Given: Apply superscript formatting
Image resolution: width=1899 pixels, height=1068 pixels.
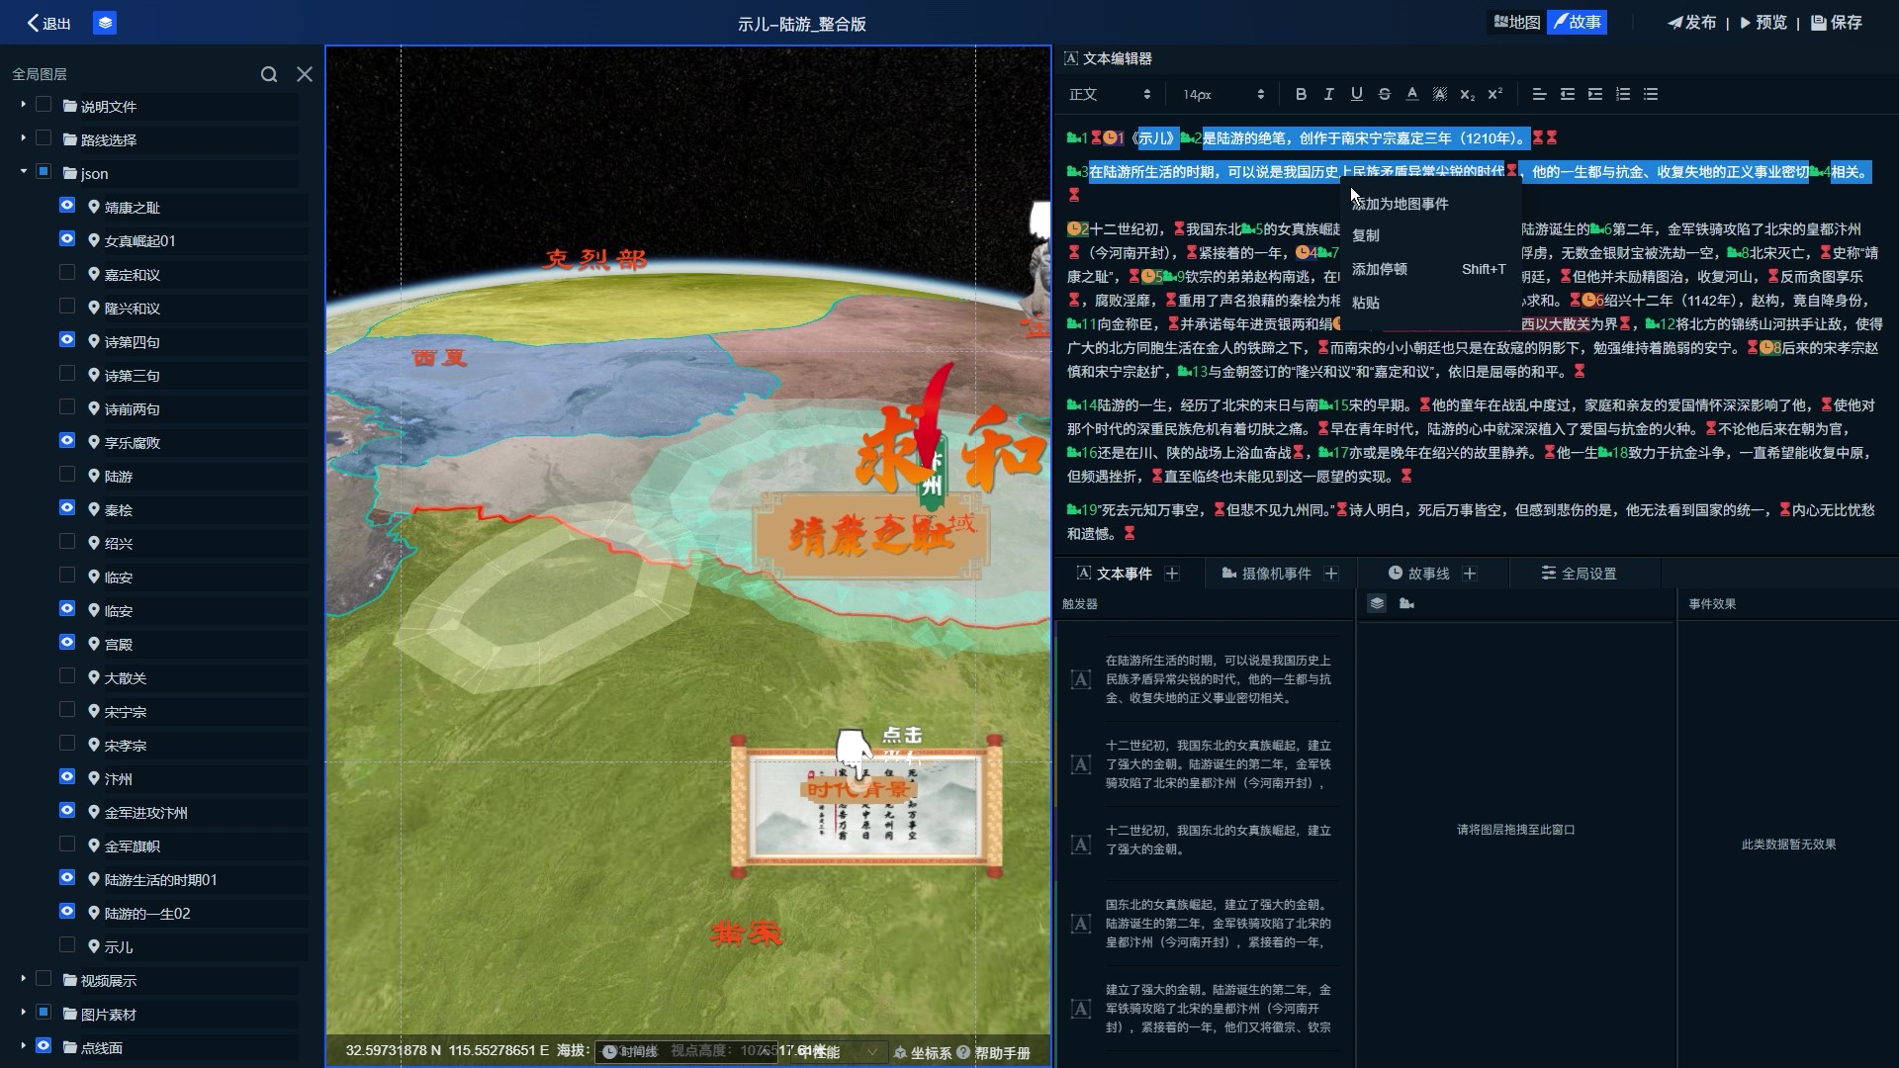Looking at the screenshot, I should [x=1494, y=94].
